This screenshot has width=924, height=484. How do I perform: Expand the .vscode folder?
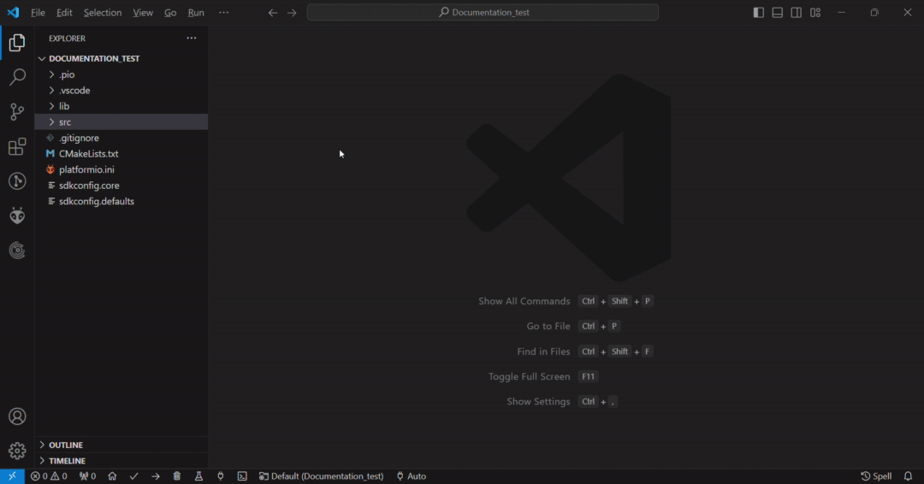[74, 91]
